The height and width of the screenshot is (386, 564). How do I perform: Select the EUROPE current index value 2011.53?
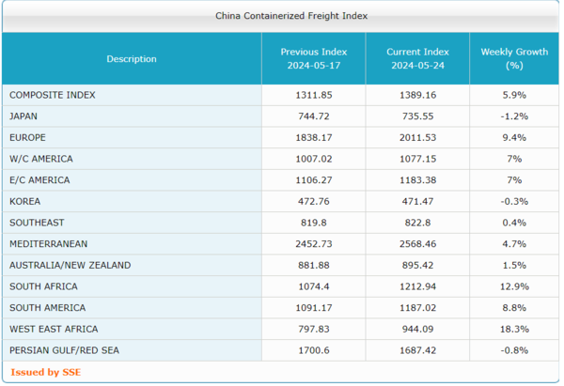(417, 137)
